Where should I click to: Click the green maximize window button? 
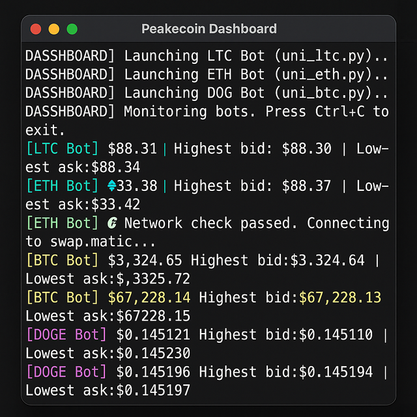(72, 29)
